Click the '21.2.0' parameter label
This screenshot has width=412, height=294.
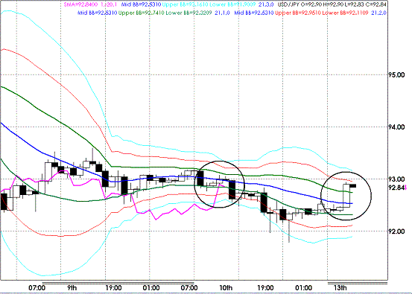(x=378, y=13)
